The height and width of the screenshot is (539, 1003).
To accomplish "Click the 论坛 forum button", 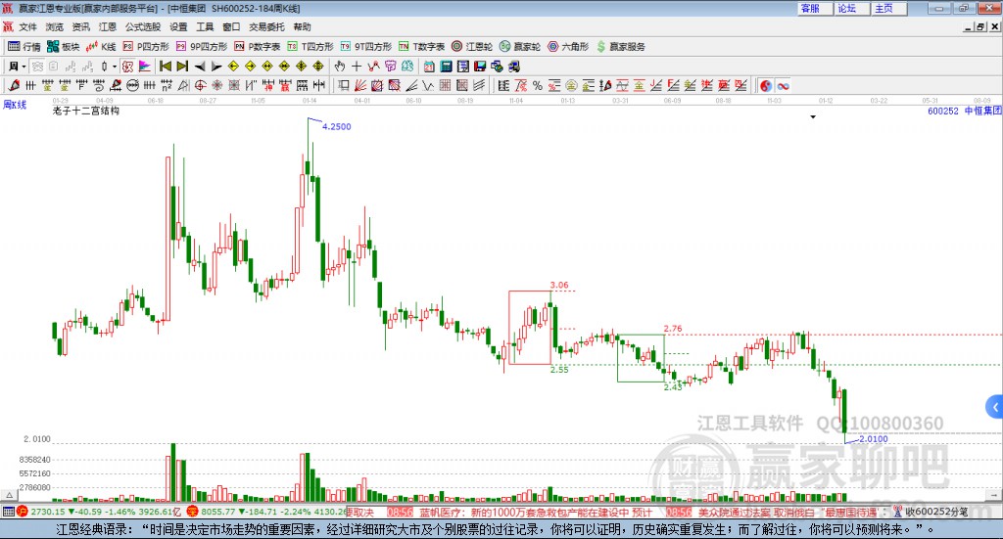I will [852, 8].
